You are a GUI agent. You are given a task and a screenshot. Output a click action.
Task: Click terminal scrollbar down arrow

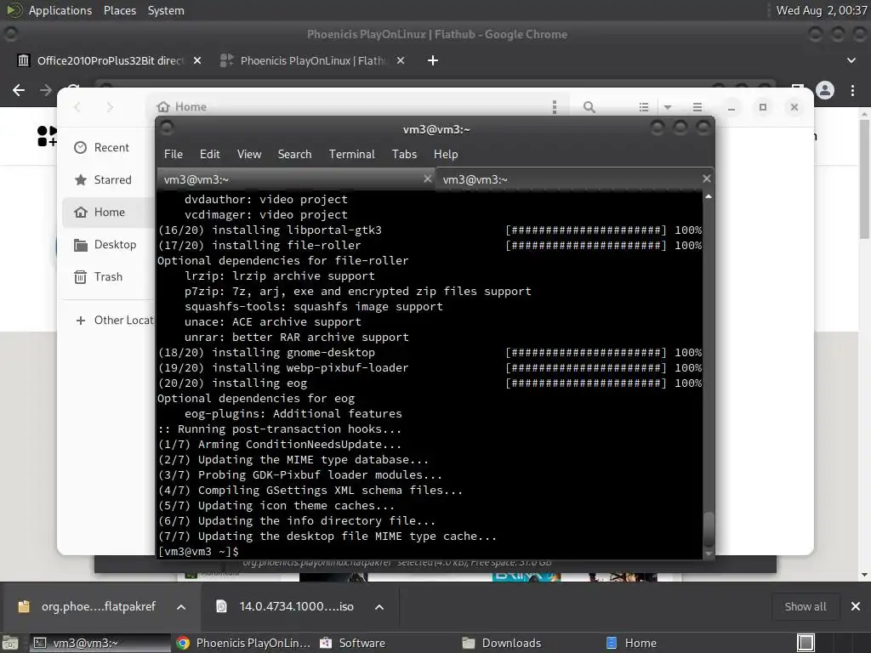coord(709,554)
